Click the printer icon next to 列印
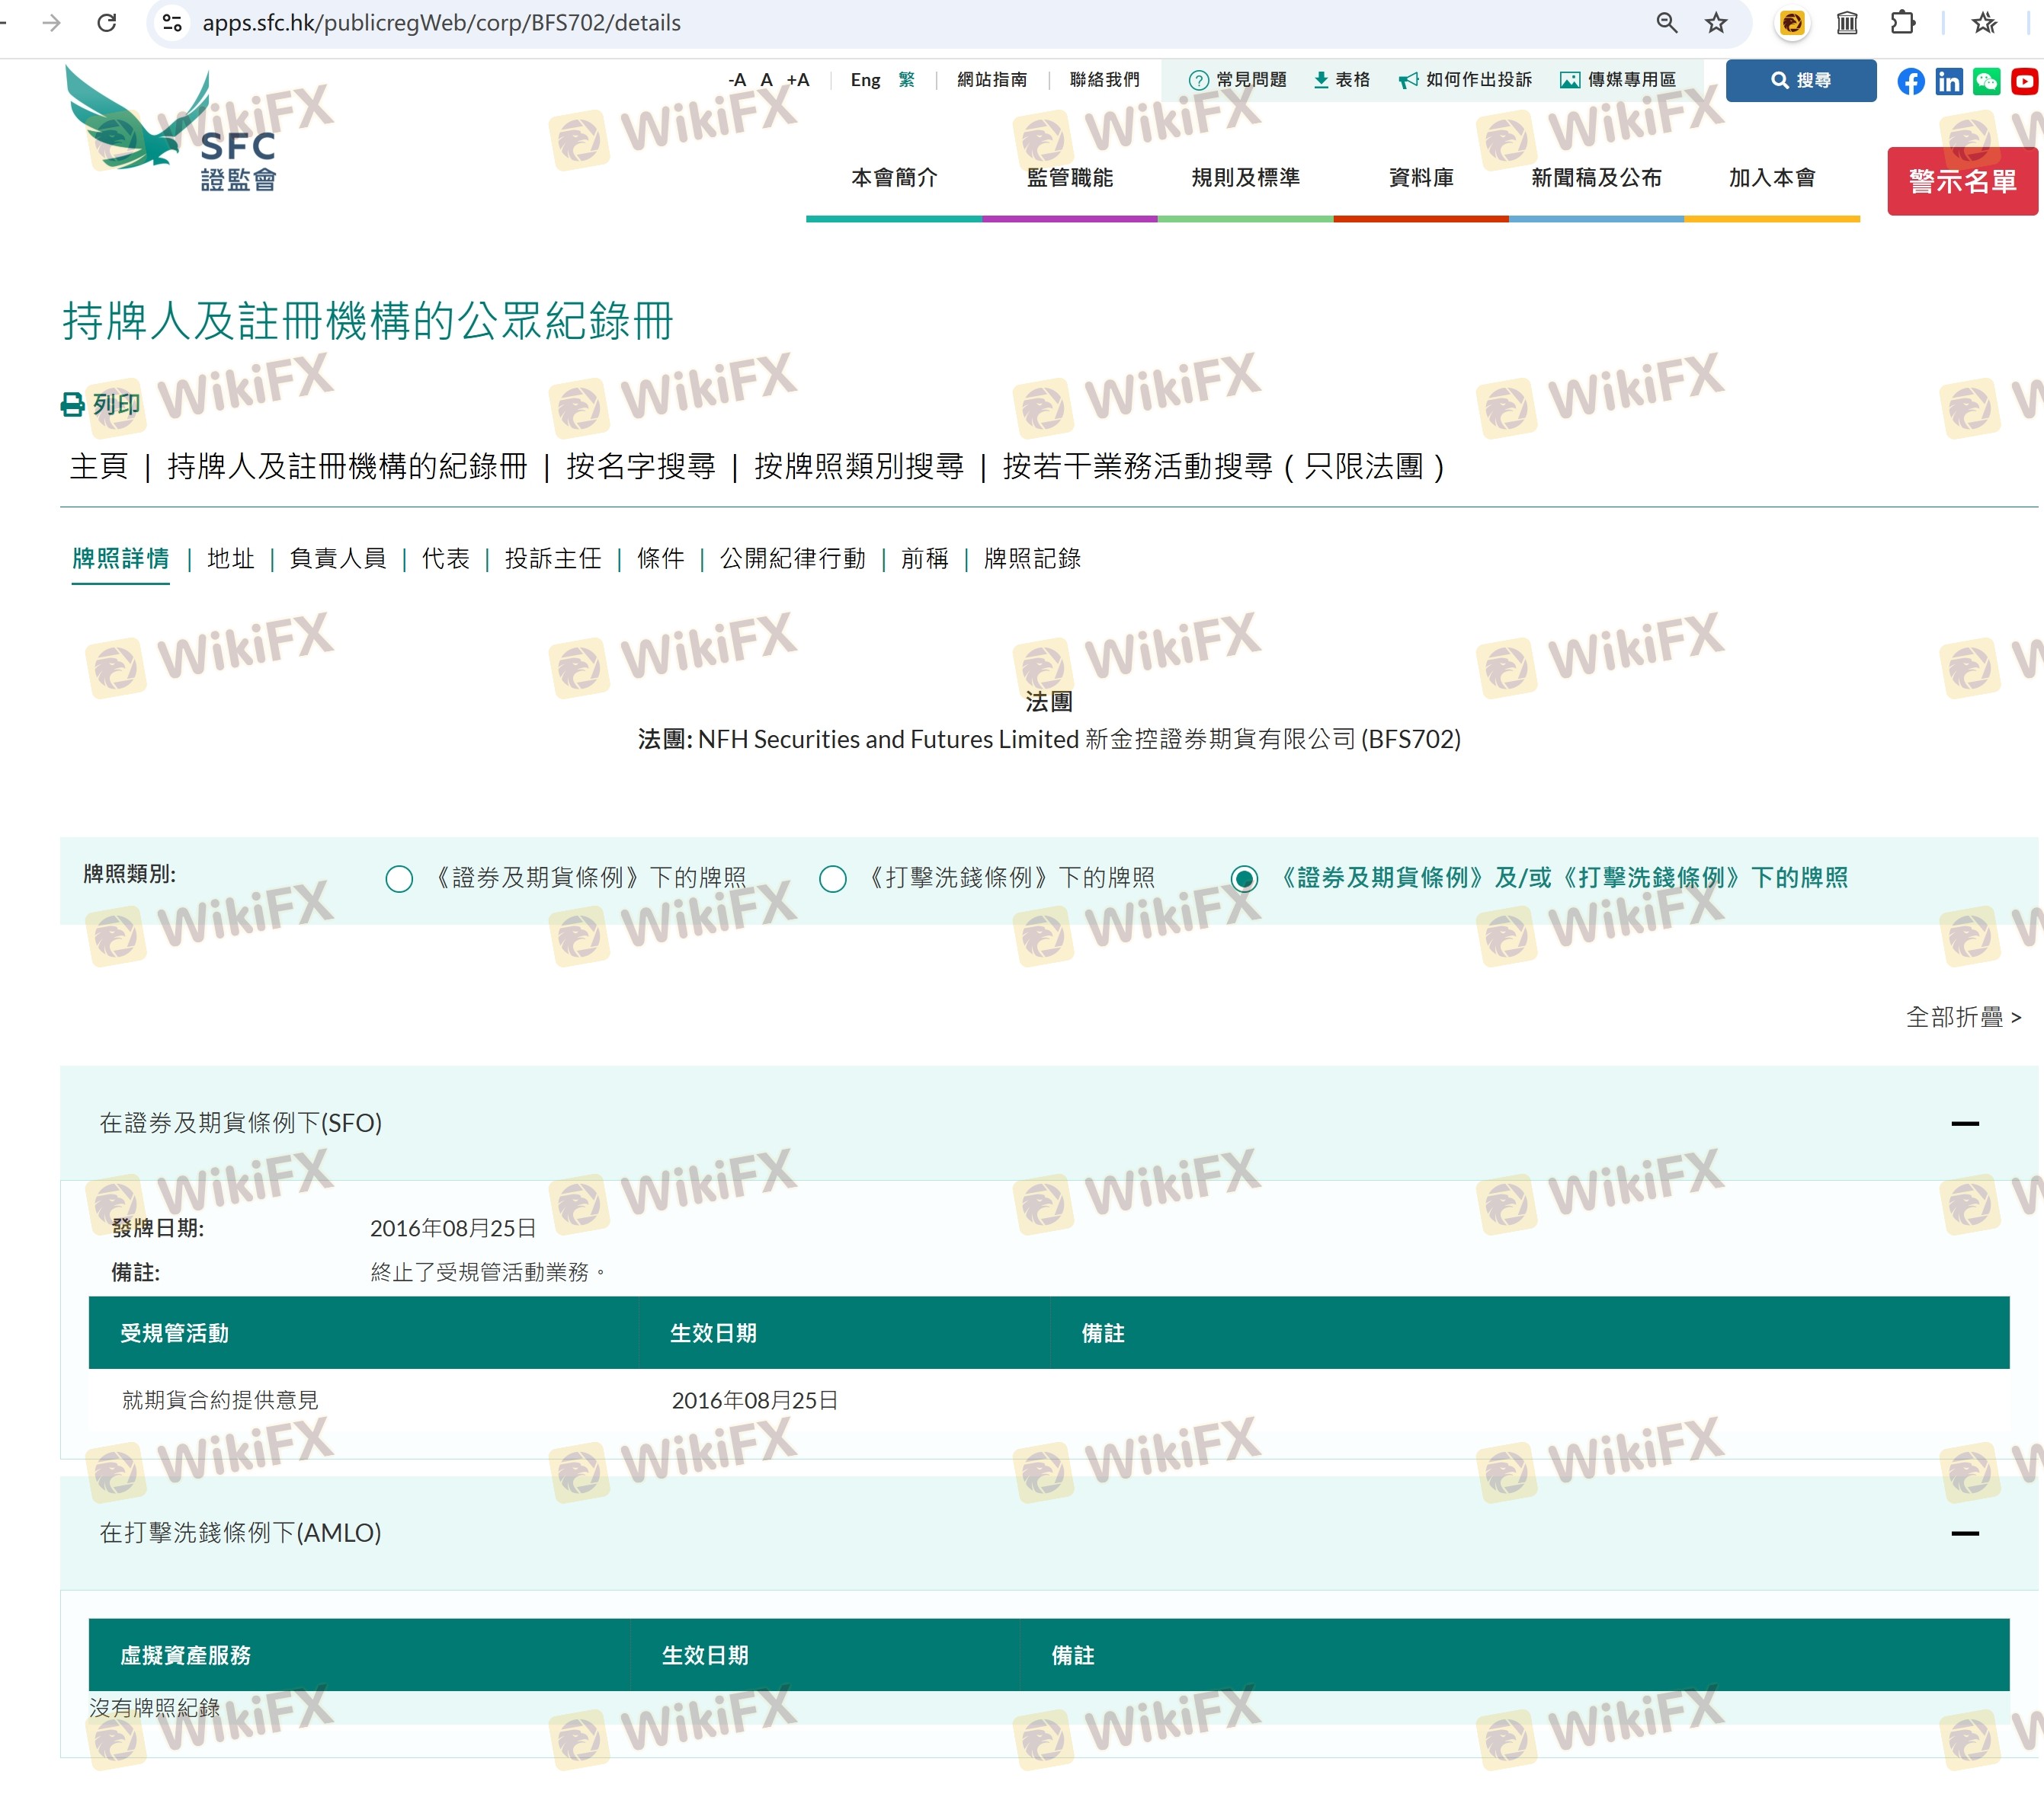Viewport: 2044px width, 1813px height. pyautogui.click(x=73, y=404)
